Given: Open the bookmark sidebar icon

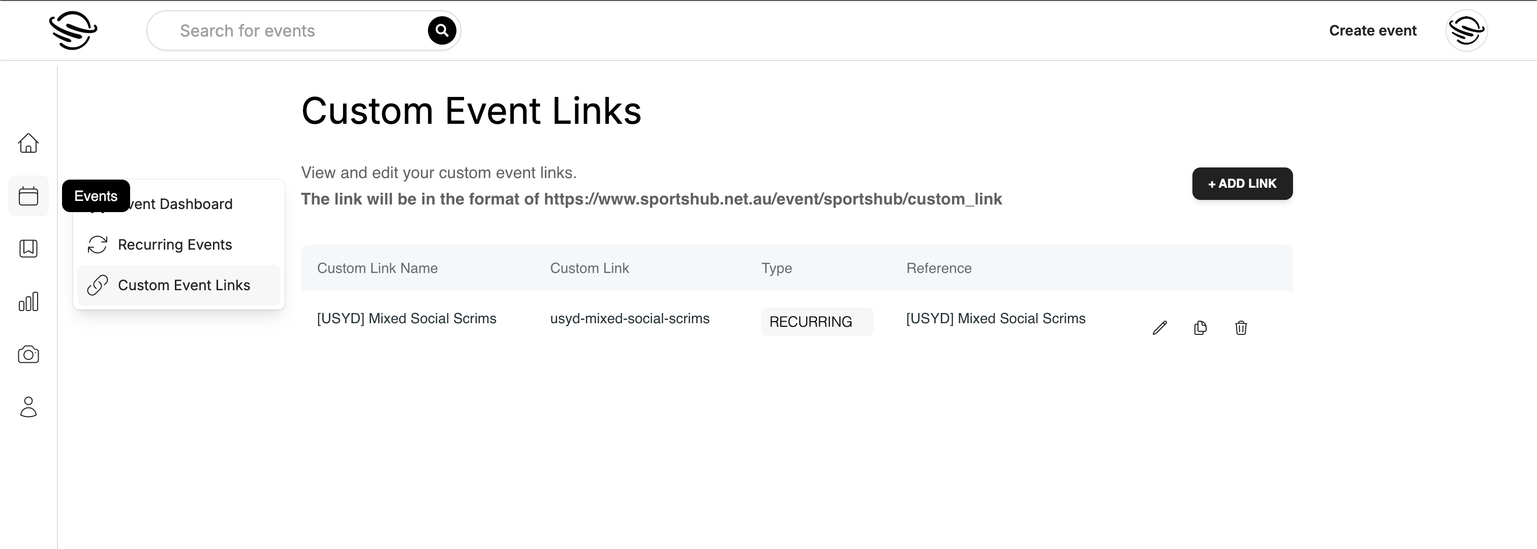Looking at the screenshot, I should 28,248.
